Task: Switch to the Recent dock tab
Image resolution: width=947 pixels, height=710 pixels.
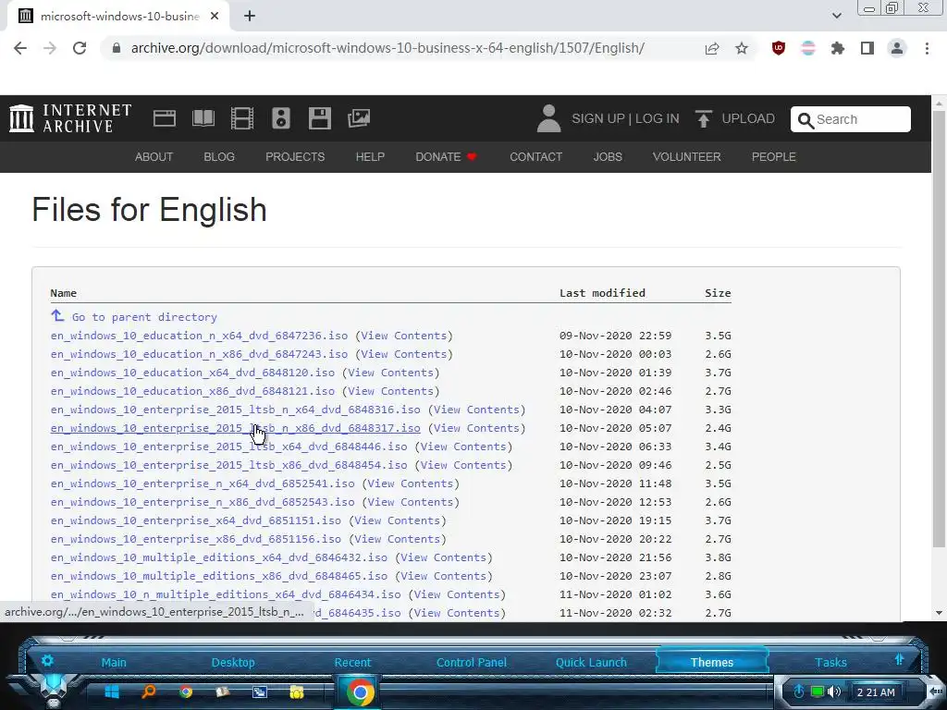Action: 352,662
